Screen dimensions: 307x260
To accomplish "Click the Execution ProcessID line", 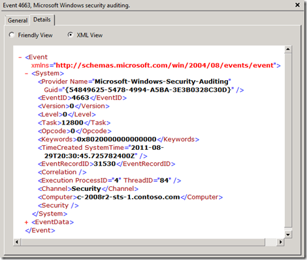I will click(x=110, y=181).
